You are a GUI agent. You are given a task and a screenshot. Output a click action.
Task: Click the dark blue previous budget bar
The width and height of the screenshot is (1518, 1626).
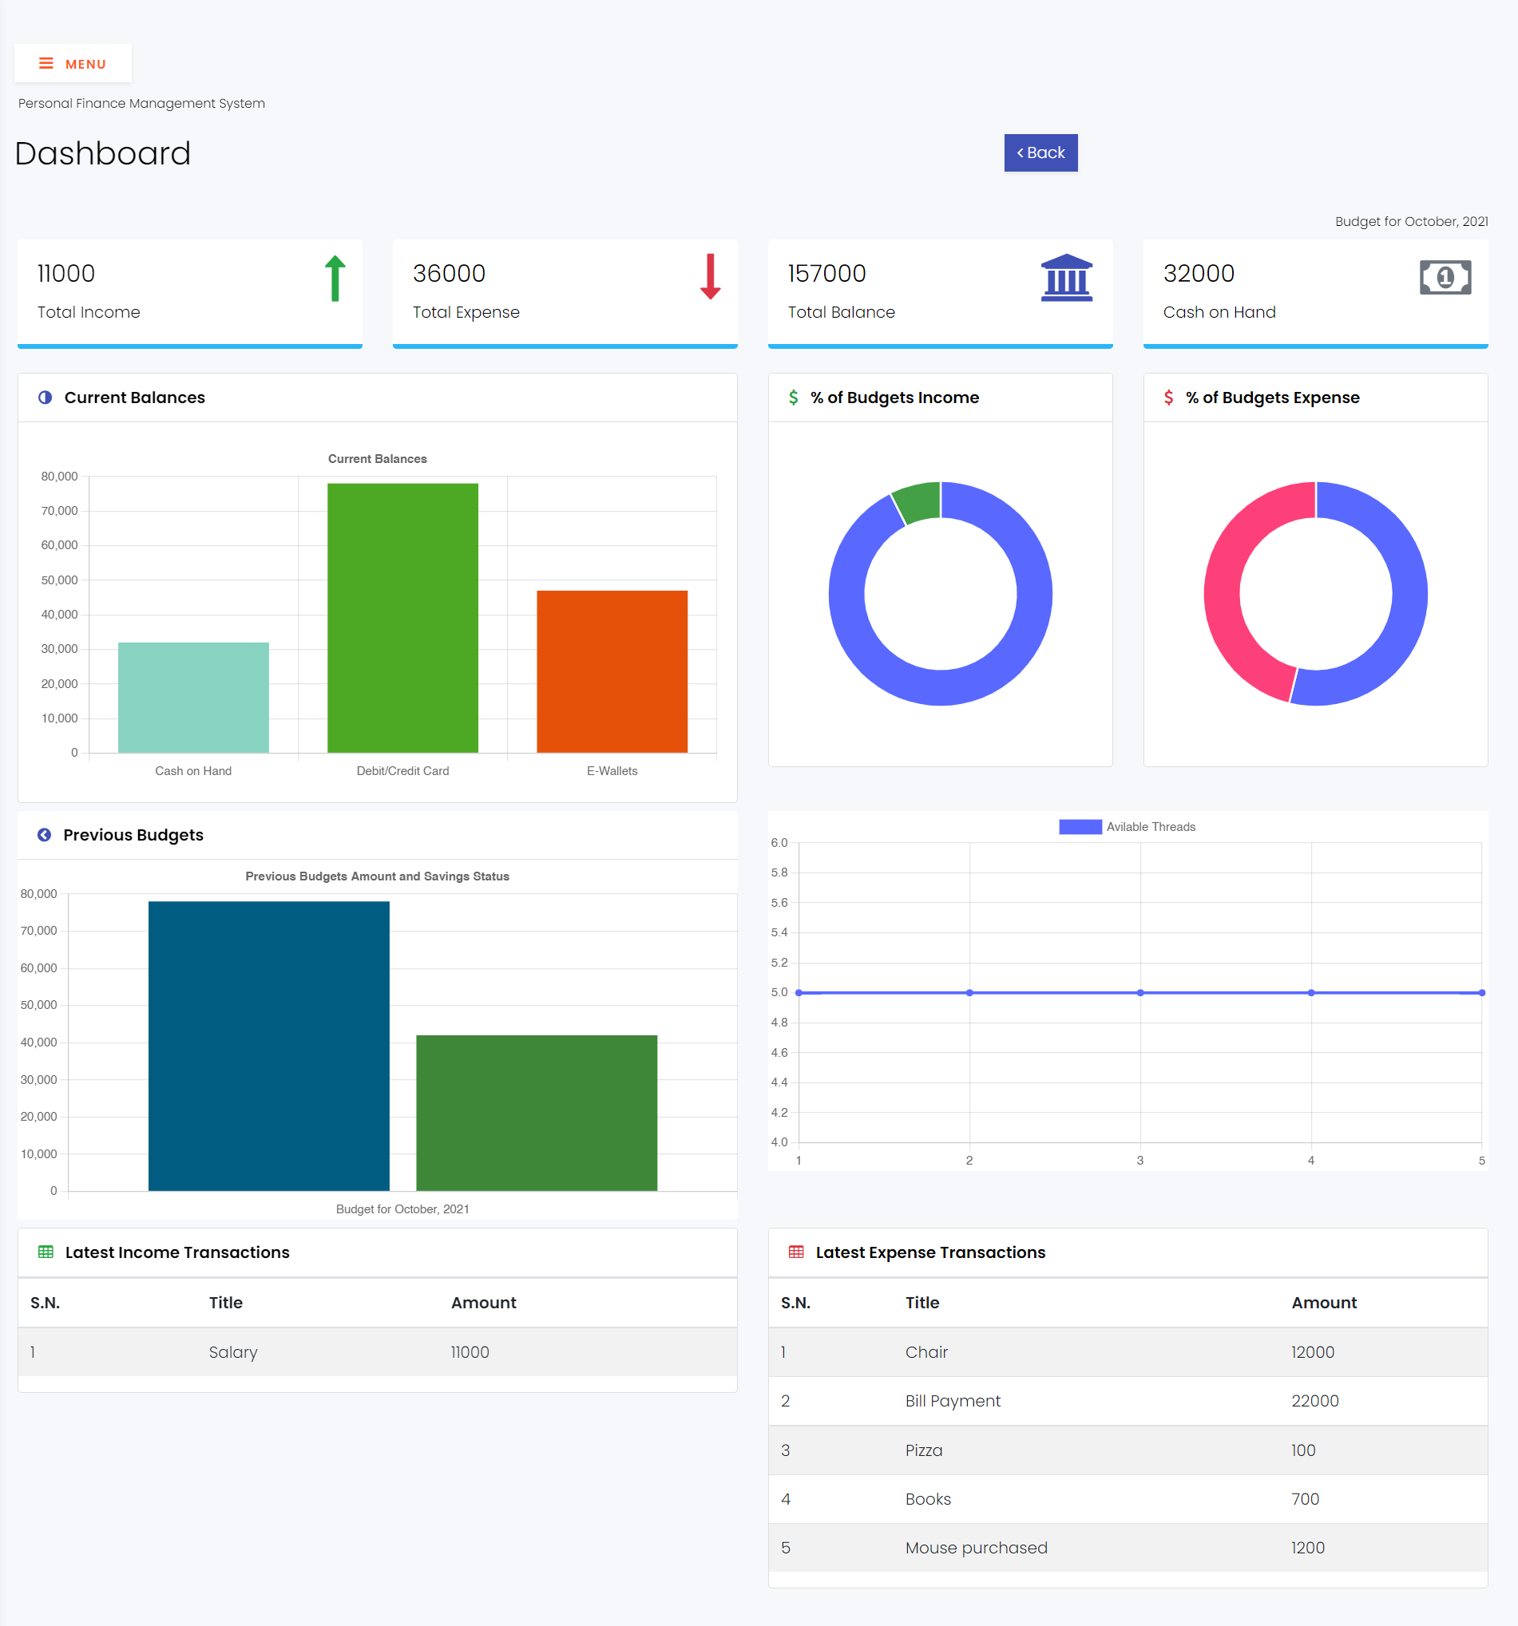tap(268, 1046)
